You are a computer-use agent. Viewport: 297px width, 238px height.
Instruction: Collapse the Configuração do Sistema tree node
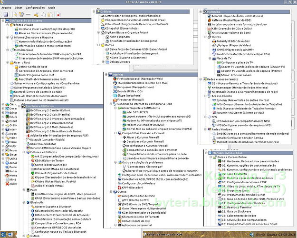(3, 20)
